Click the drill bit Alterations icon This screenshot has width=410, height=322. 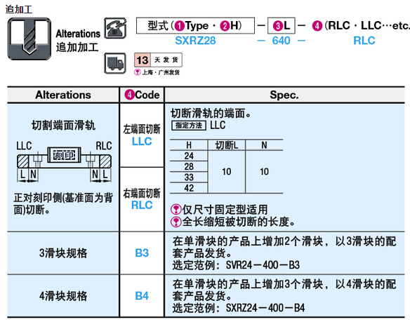pos(29,39)
